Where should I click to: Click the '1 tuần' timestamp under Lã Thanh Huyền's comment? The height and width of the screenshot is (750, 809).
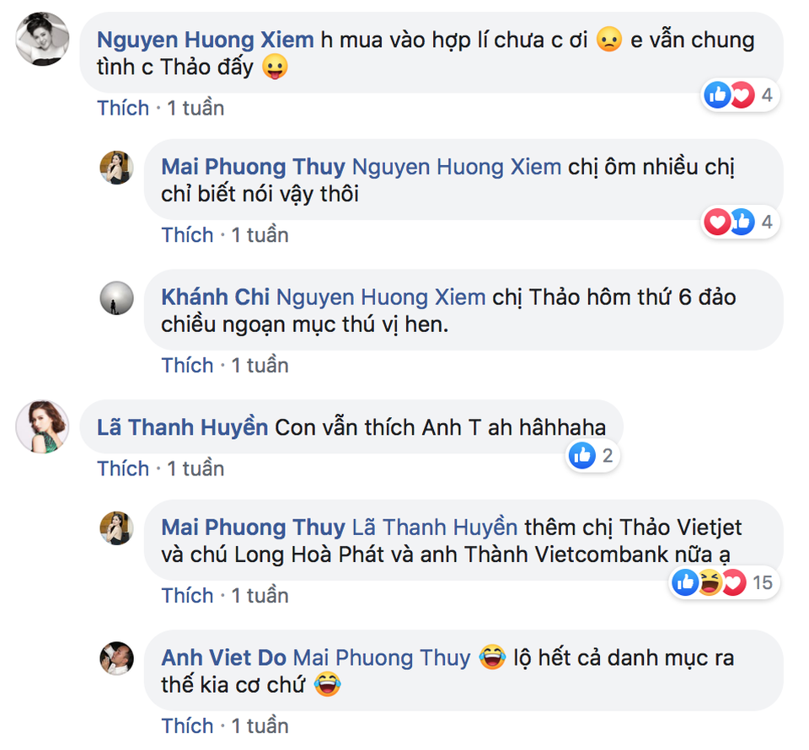click(196, 469)
